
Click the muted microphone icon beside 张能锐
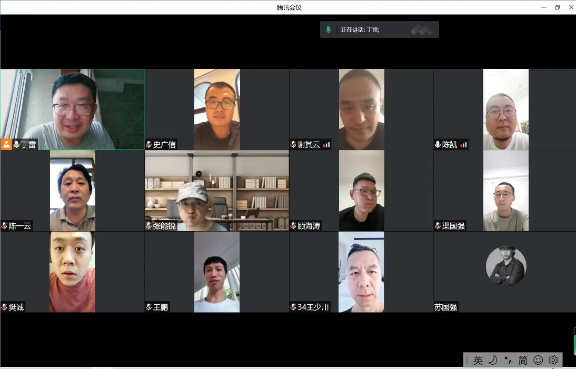[149, 226]
